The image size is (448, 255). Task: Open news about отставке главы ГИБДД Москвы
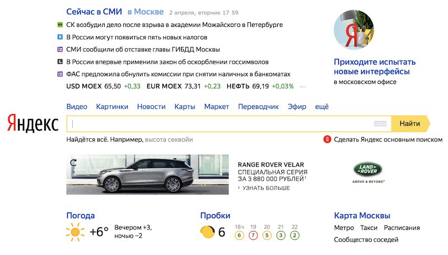[x=143, y=50]
